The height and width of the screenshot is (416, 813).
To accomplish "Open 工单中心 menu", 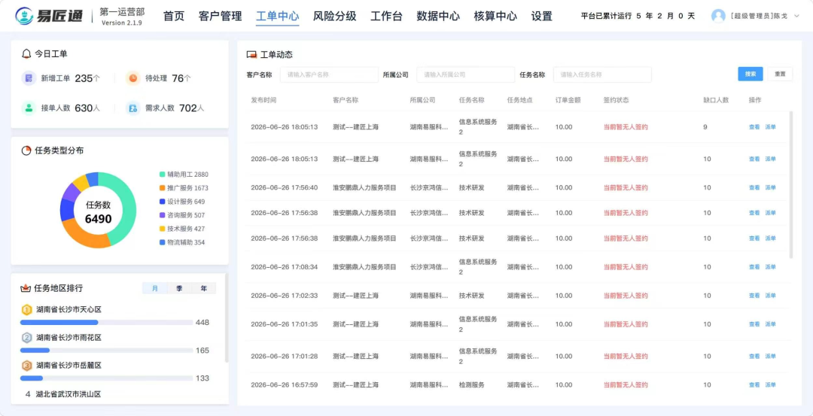I will click(x=277, y=16).
